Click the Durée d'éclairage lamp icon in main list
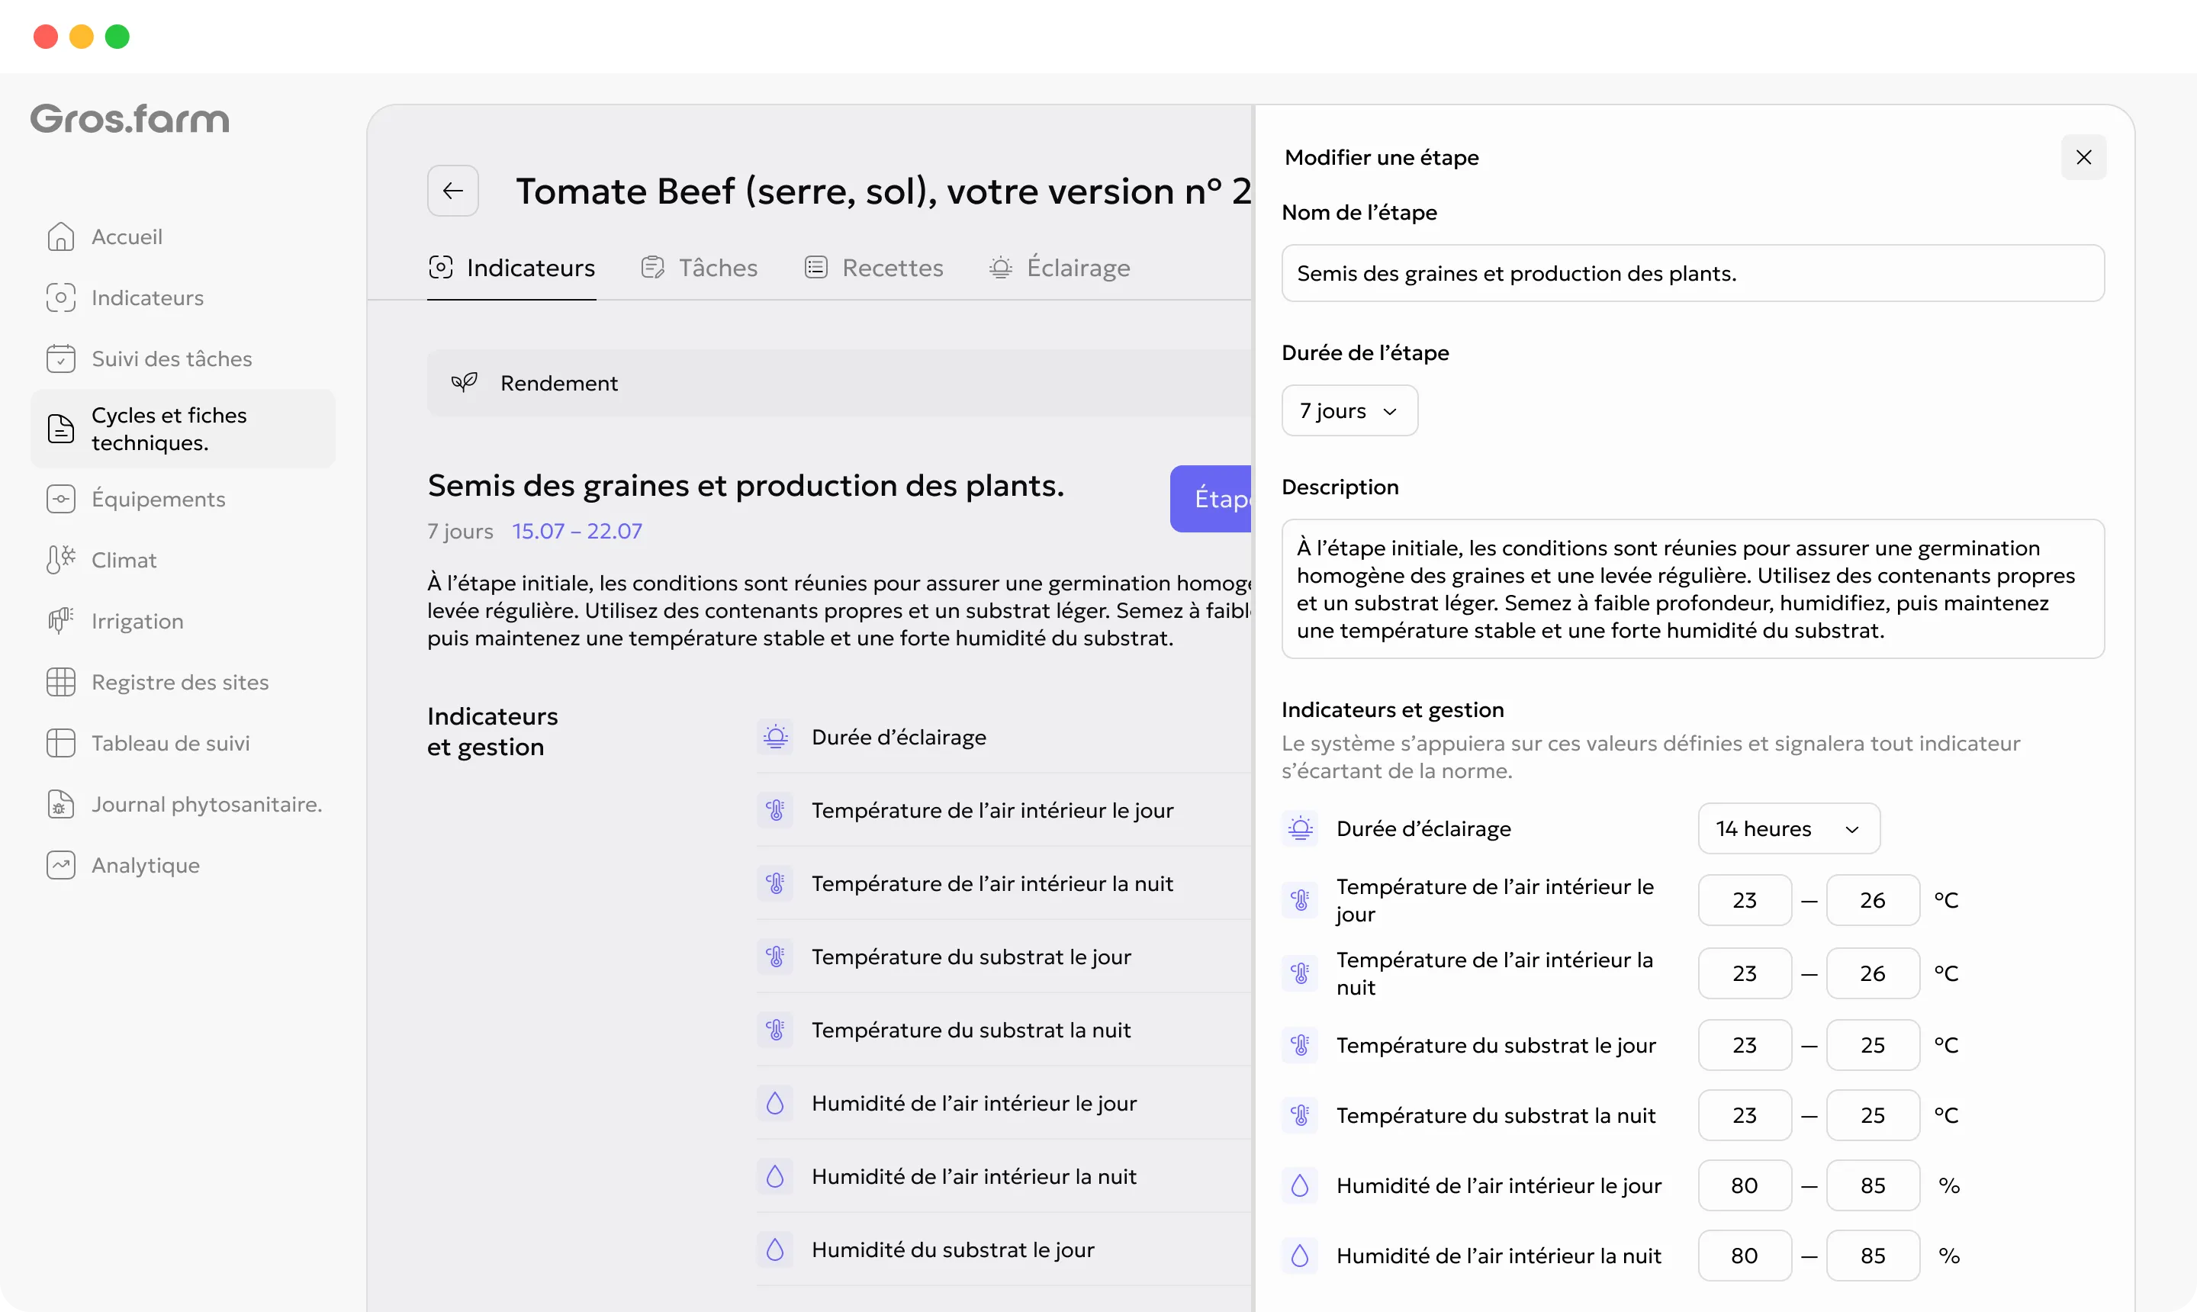This screenshot has height=1312, width=2197. tap(775, 738)
